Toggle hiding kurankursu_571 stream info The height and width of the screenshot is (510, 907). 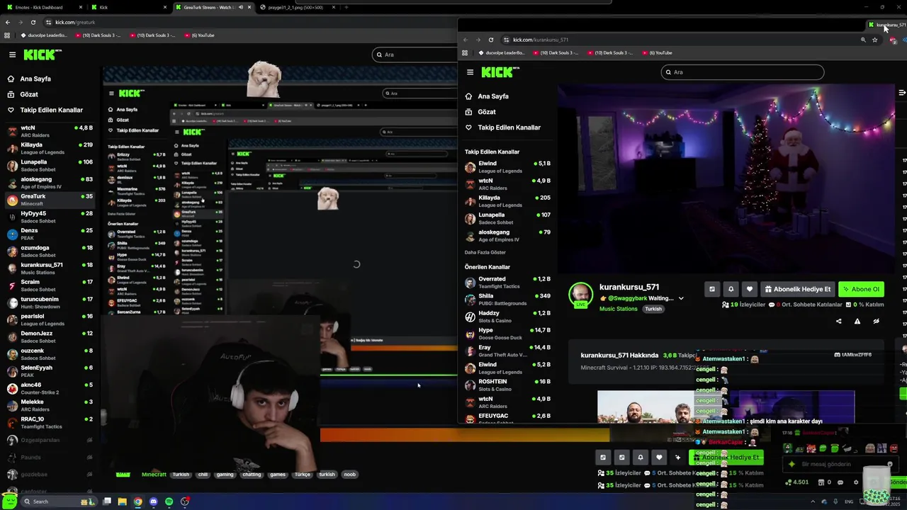pos(876,321)
